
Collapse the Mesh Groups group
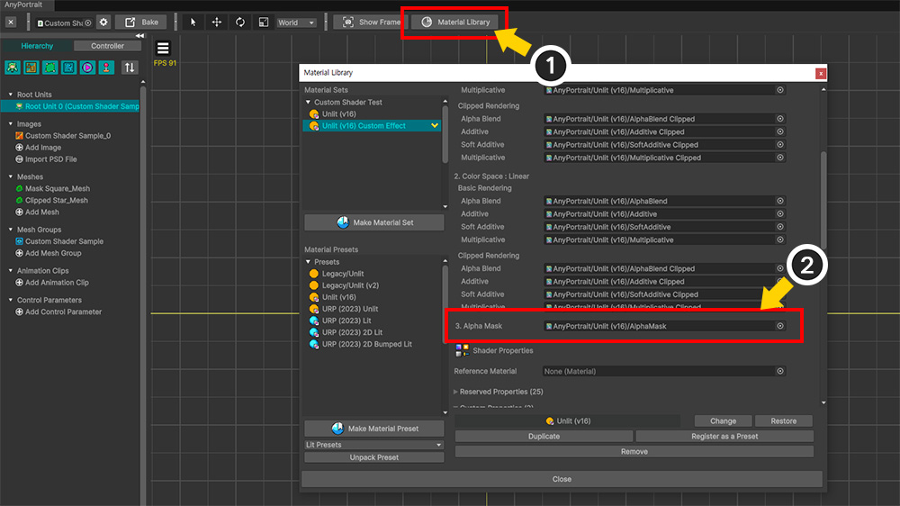pos(10,230)
